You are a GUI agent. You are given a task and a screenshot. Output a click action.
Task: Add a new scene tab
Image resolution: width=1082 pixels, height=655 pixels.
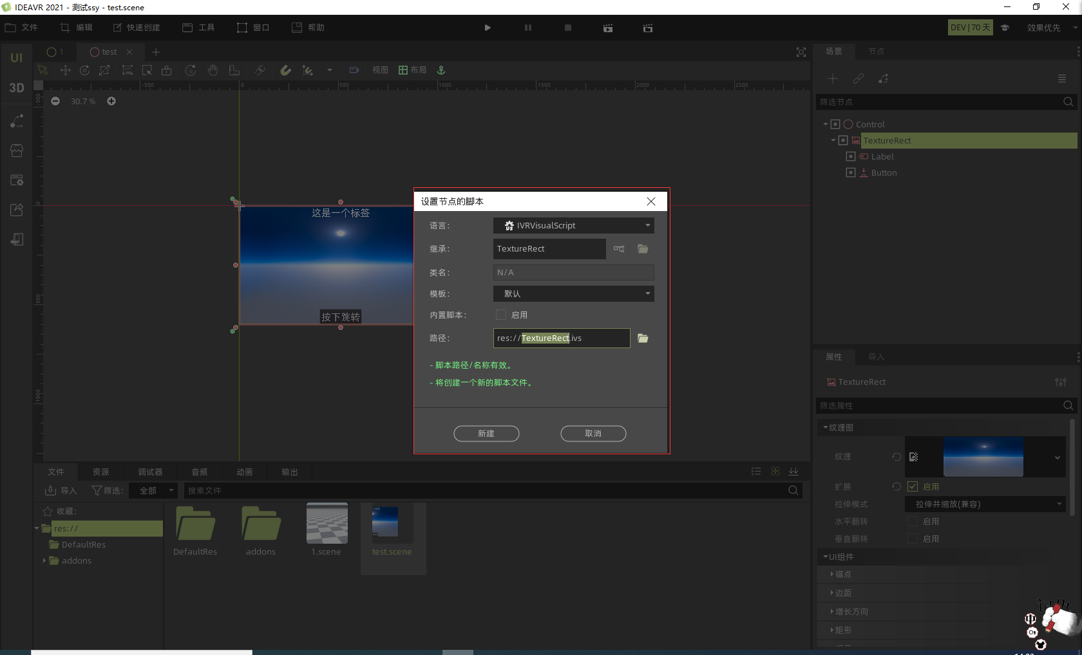click(x=156, y=52)
